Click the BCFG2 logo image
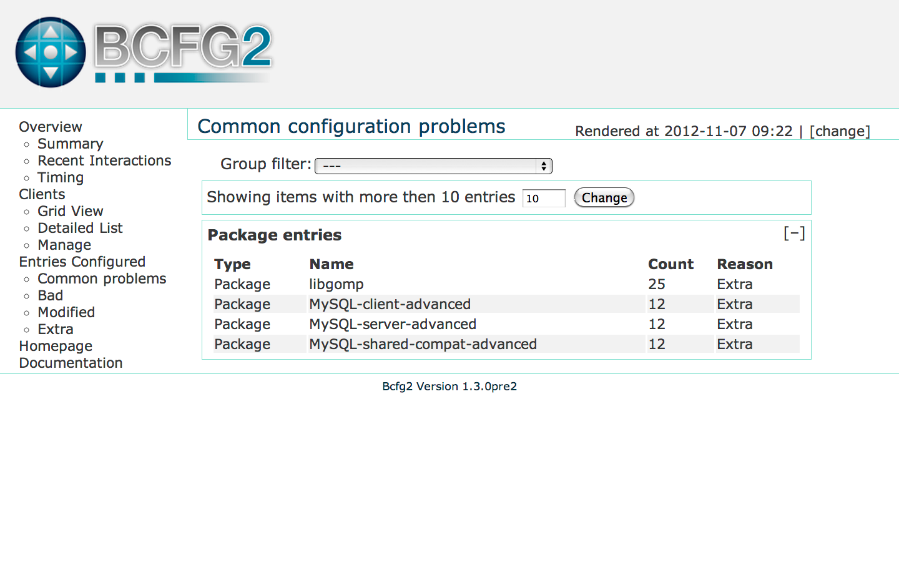Screen dimensions: 899x562 [x=144, y=52]
